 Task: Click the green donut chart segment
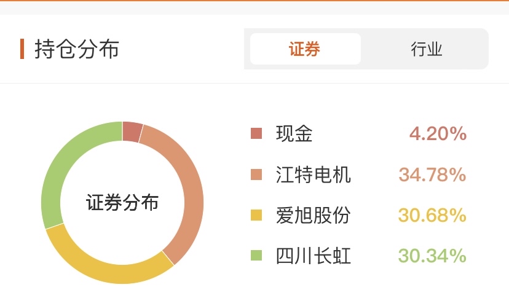tap(65, 169)
